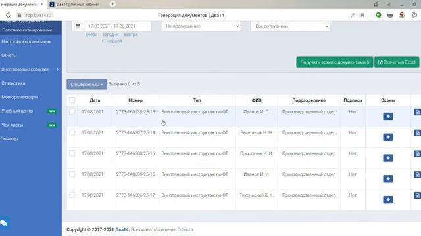This screenshot has height=236, width=421.
Task: Open document icon in row 2773-146307-25-14
Action: pos(417,133)
